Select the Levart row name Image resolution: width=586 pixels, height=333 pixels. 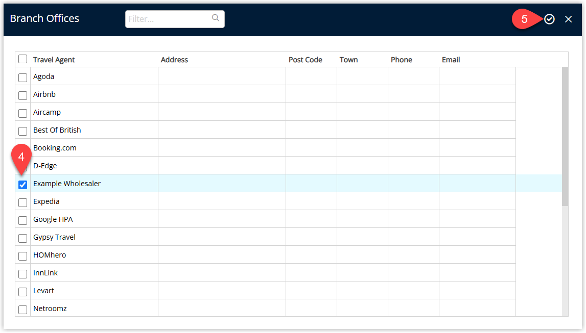pyautogui.click(x=43, y=291)
